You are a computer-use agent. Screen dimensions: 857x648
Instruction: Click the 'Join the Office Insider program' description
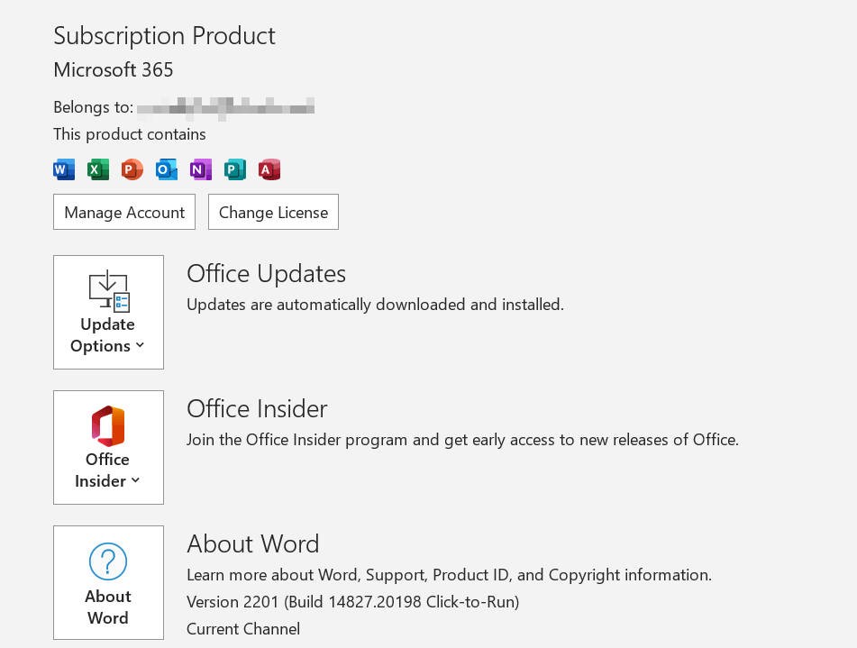pyautogui.click(x=462, y=440)
